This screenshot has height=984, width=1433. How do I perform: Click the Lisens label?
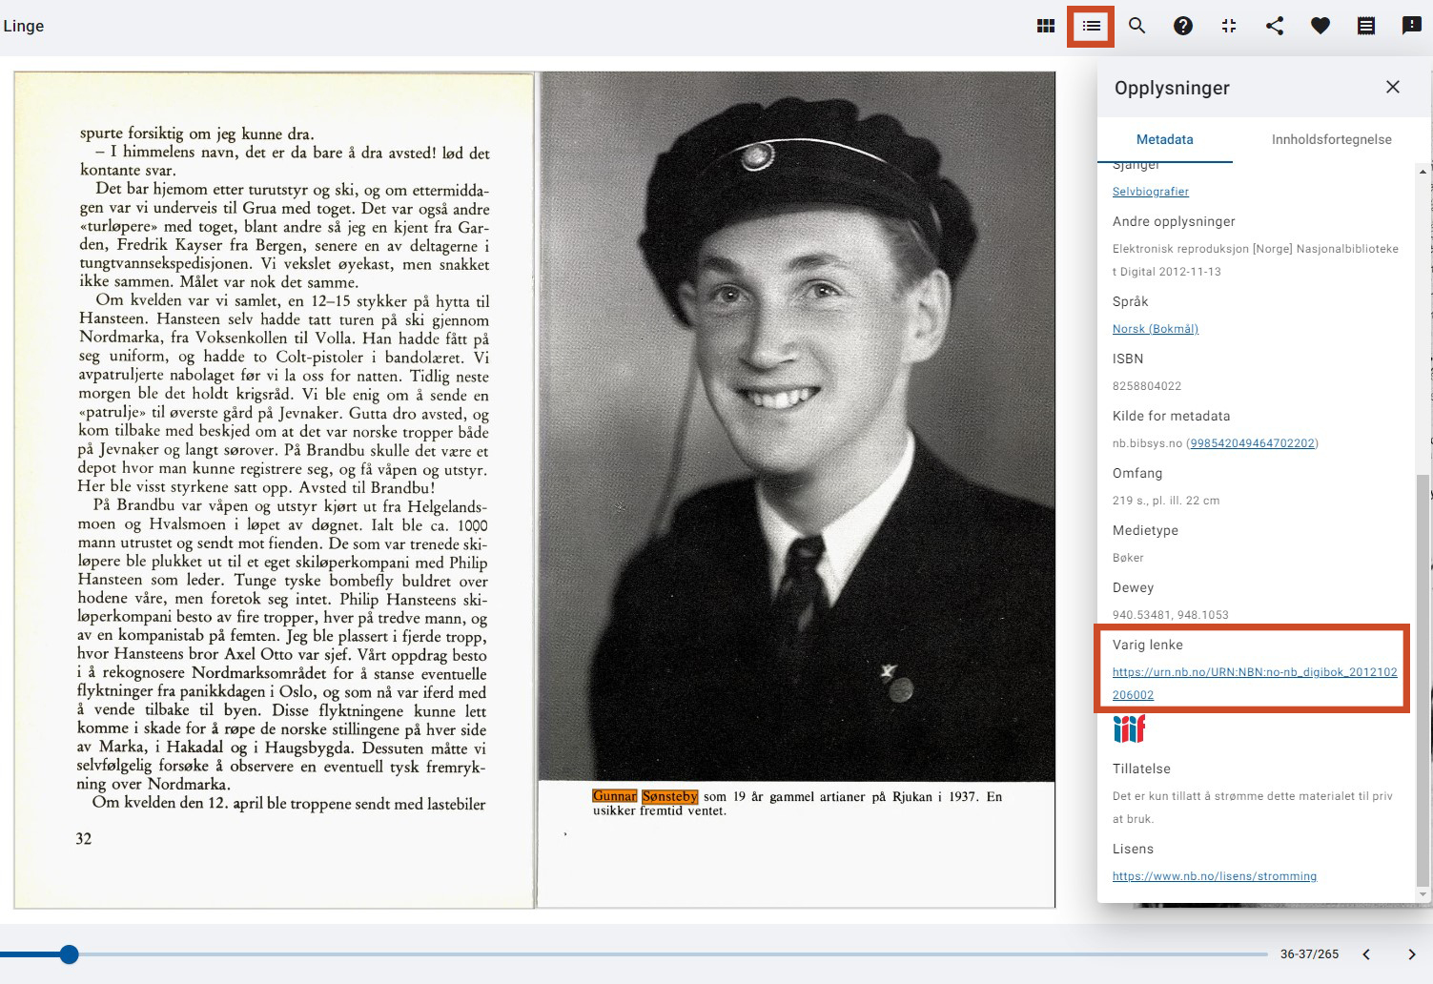tap(1133, 849)
